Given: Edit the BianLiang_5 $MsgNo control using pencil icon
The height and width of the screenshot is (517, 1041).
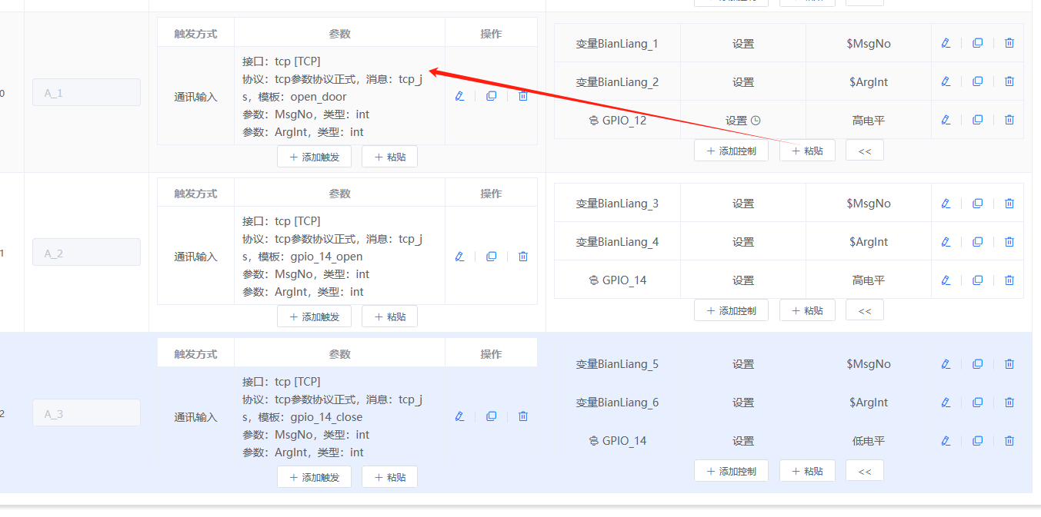Looking at the screenshot, I should pyautogui.click(x=946, y=363).
